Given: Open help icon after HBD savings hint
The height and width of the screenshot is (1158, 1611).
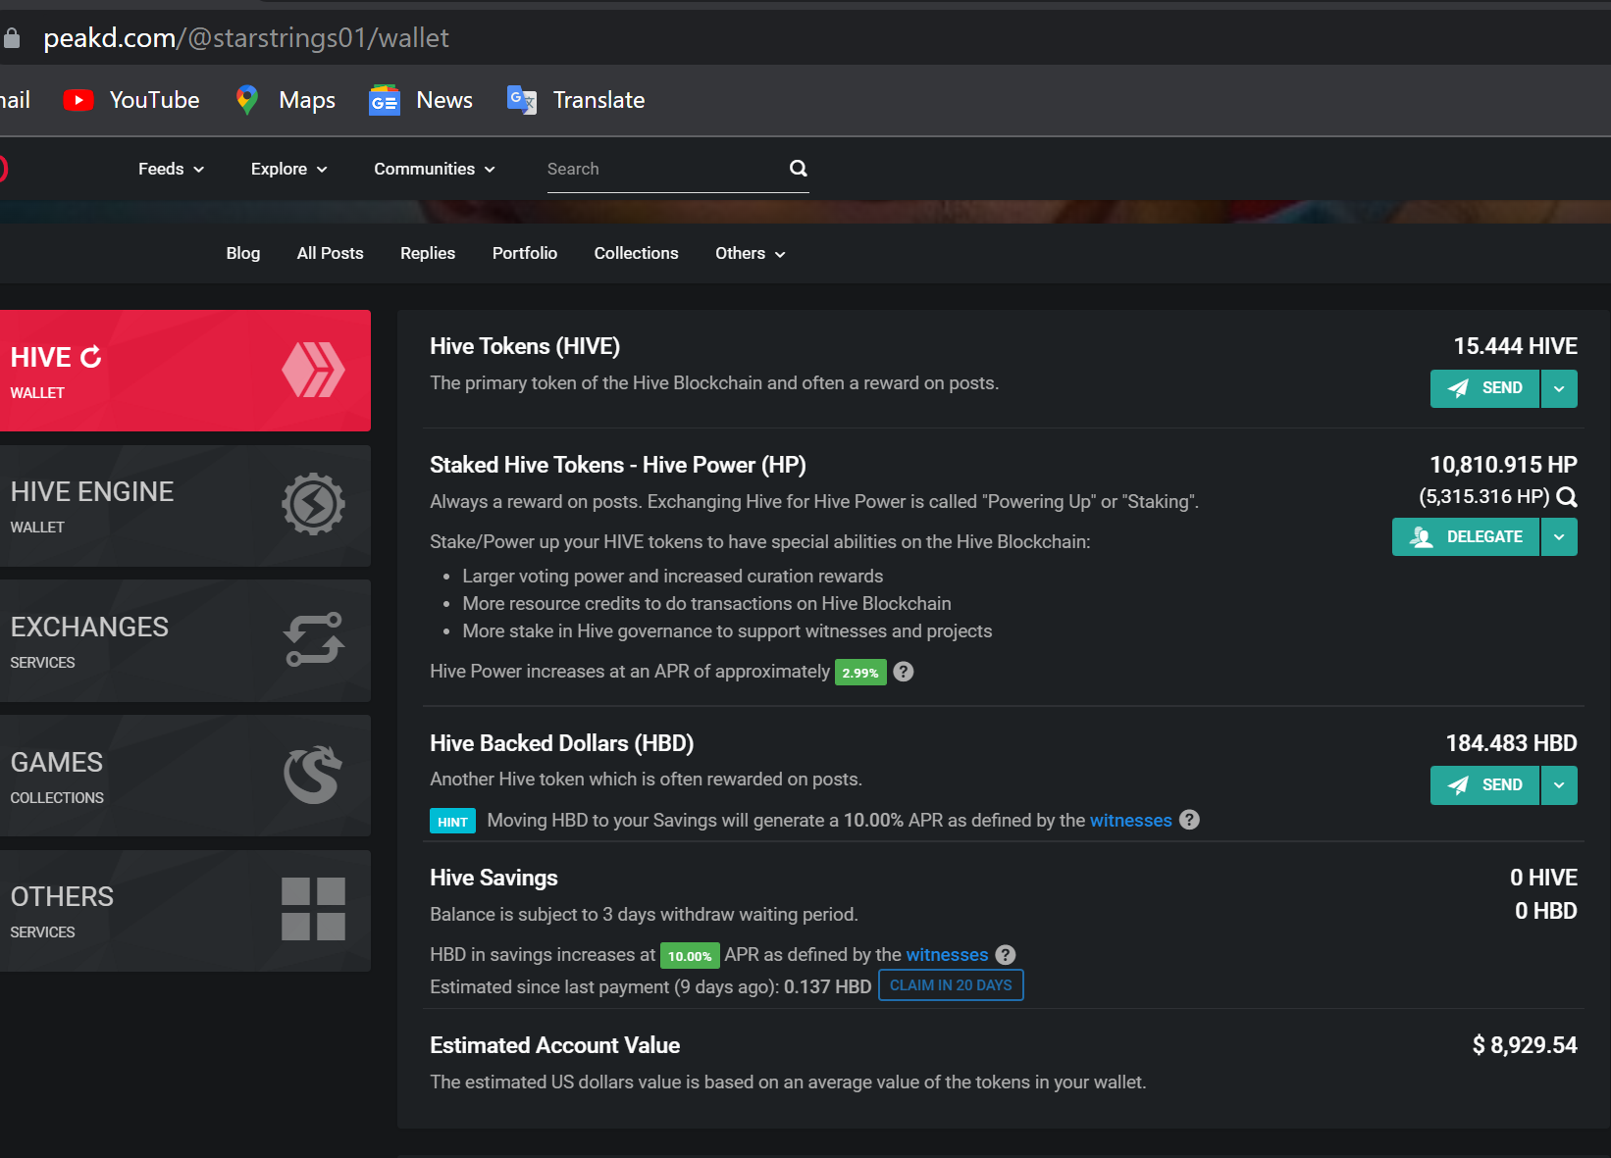Looking at the screenshot, I should tap(1189, 820).
